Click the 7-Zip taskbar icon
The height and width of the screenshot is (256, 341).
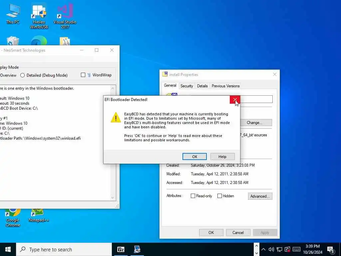pyautogui.click(x=121, y=249)
